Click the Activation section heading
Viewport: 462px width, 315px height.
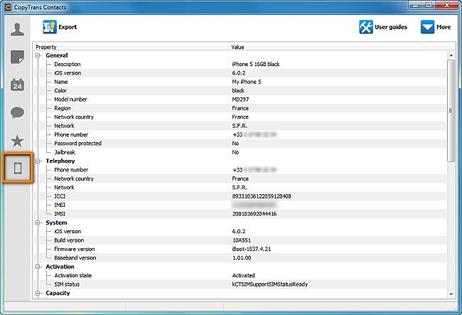click(x=60, y=267)
